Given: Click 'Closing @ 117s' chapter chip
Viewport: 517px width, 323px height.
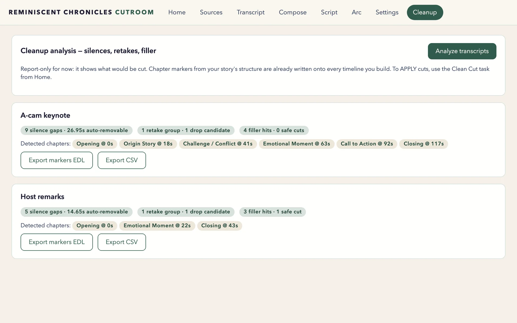Looking at the screenshot, I should (x=424, y=144).
